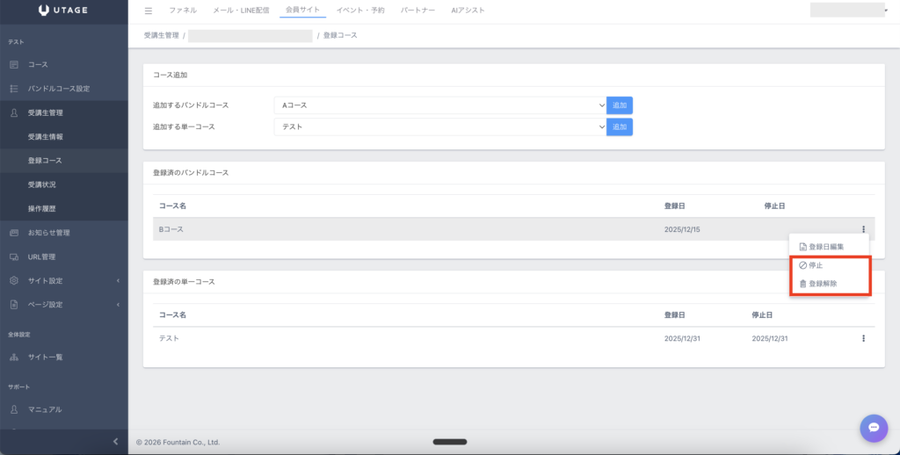Click the 2025/12/15 registration date
Viewport: 900px width, 455px height.
tap(682, 229)
